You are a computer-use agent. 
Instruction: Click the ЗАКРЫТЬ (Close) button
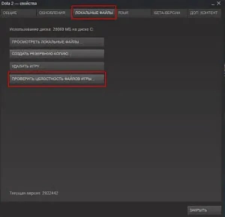click(204, 210)
